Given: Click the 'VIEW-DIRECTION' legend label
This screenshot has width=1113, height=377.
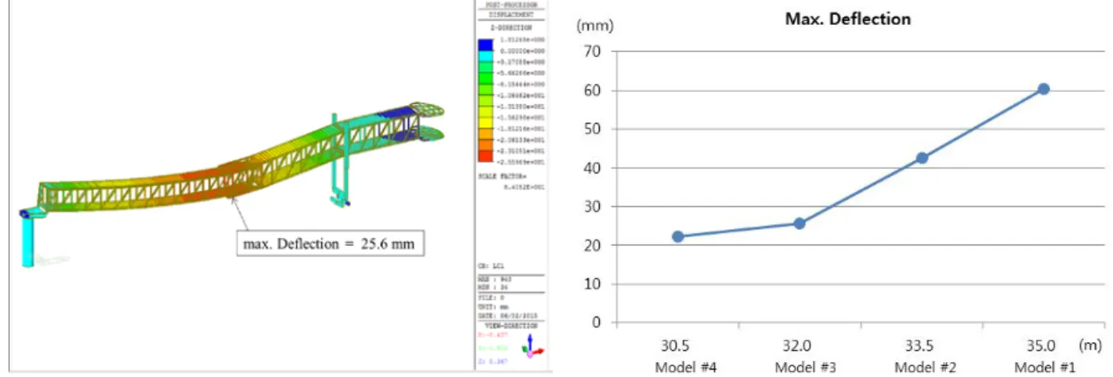Looking at the screenshot, I should [511, 325].
